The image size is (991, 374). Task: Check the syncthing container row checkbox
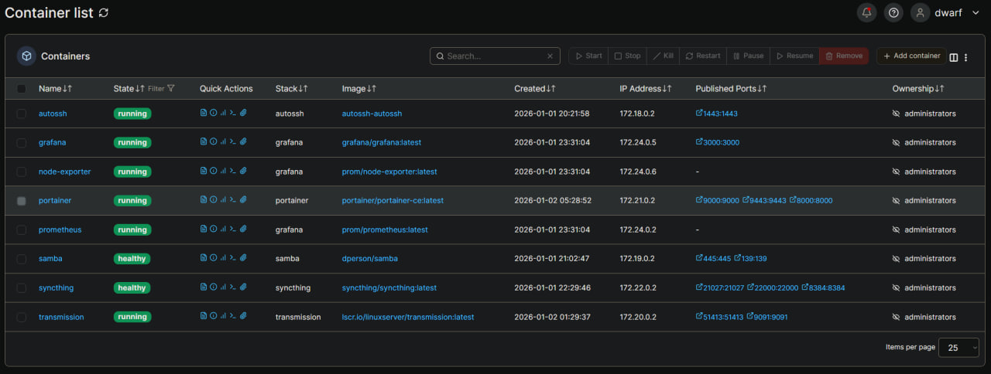pyautogui.click(x=22, y=288)
